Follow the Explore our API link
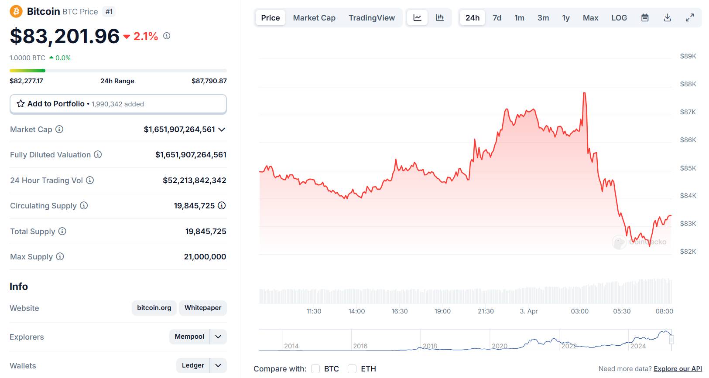Screen dimensions: 709x378 (x=678, y=369)
